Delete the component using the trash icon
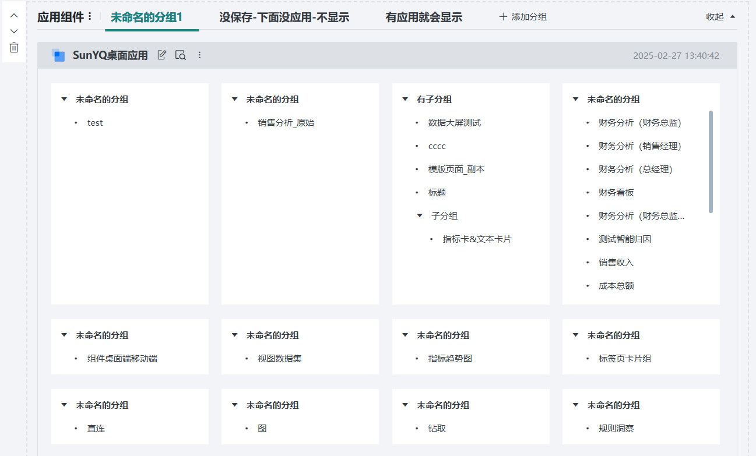 (13, 48)
